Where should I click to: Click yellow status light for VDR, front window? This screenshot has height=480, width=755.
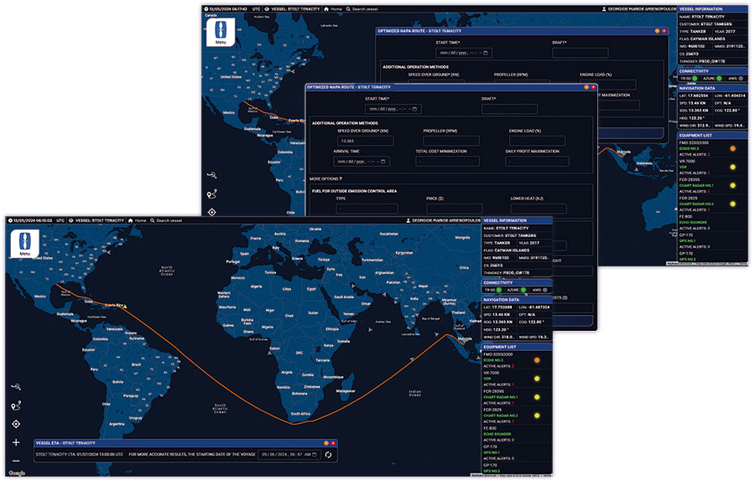(x=537, y=379)
